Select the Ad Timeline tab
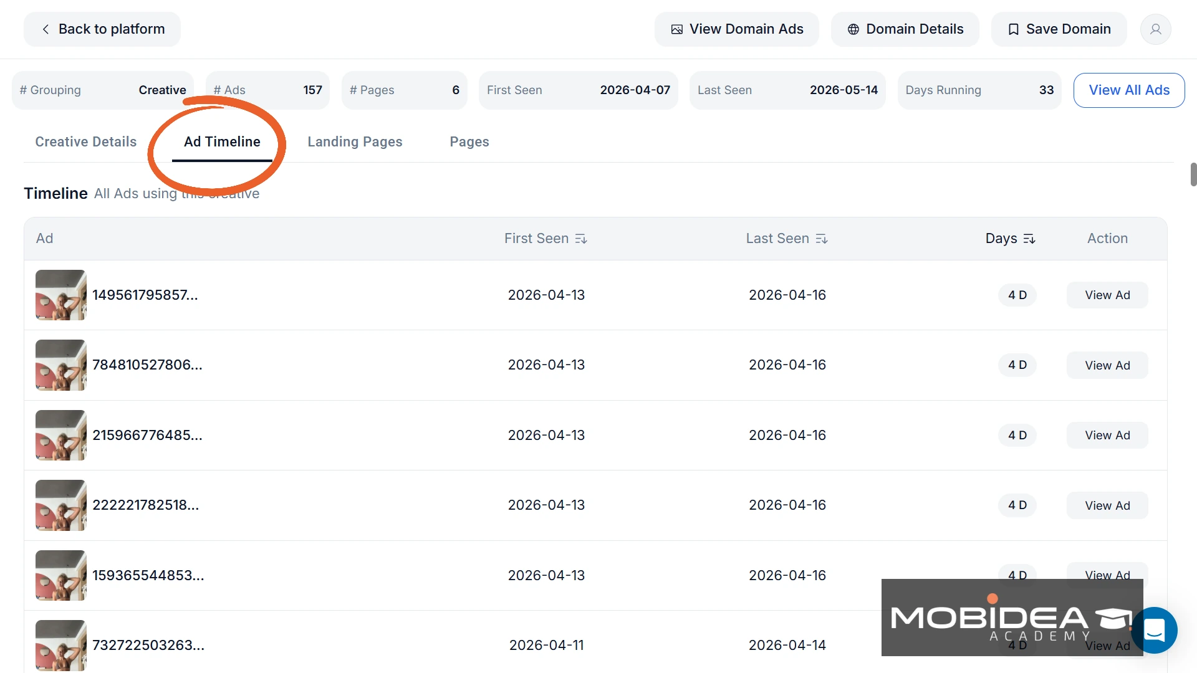The image size is (1197, 673). (222, 142)
